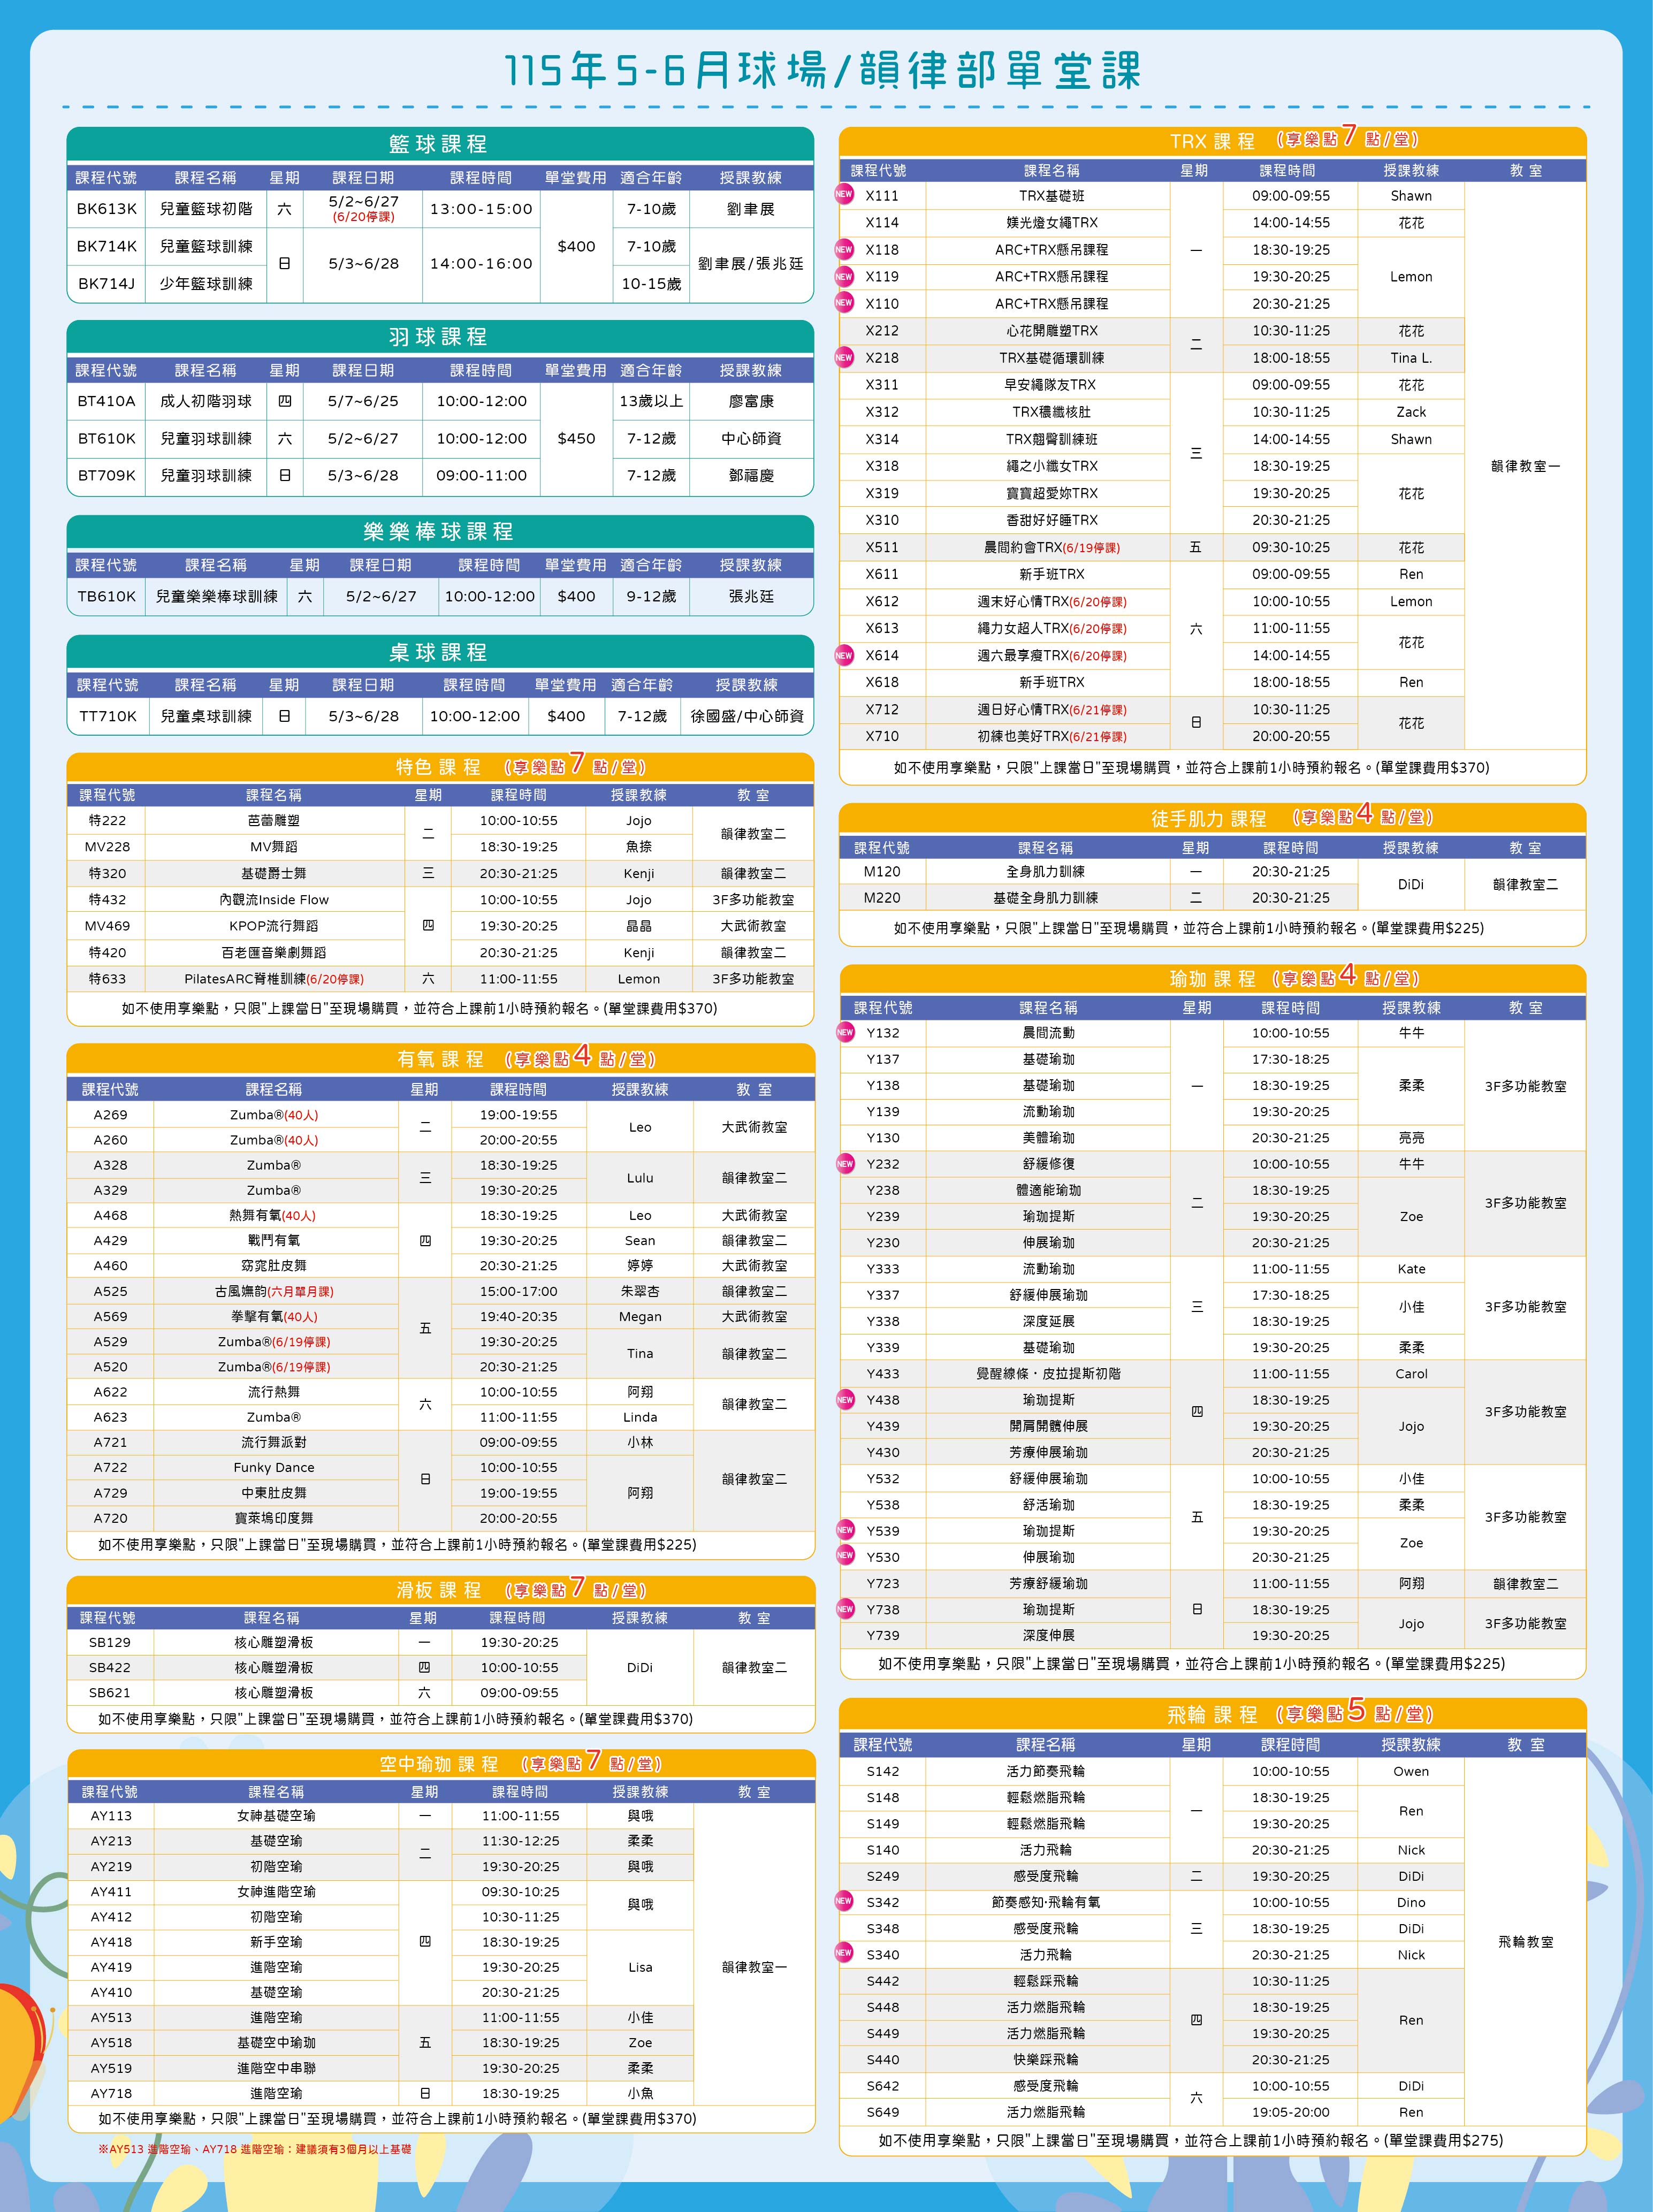
Task: Click PilatesARC脊椎訓練 course name
Action: (274, 979)
